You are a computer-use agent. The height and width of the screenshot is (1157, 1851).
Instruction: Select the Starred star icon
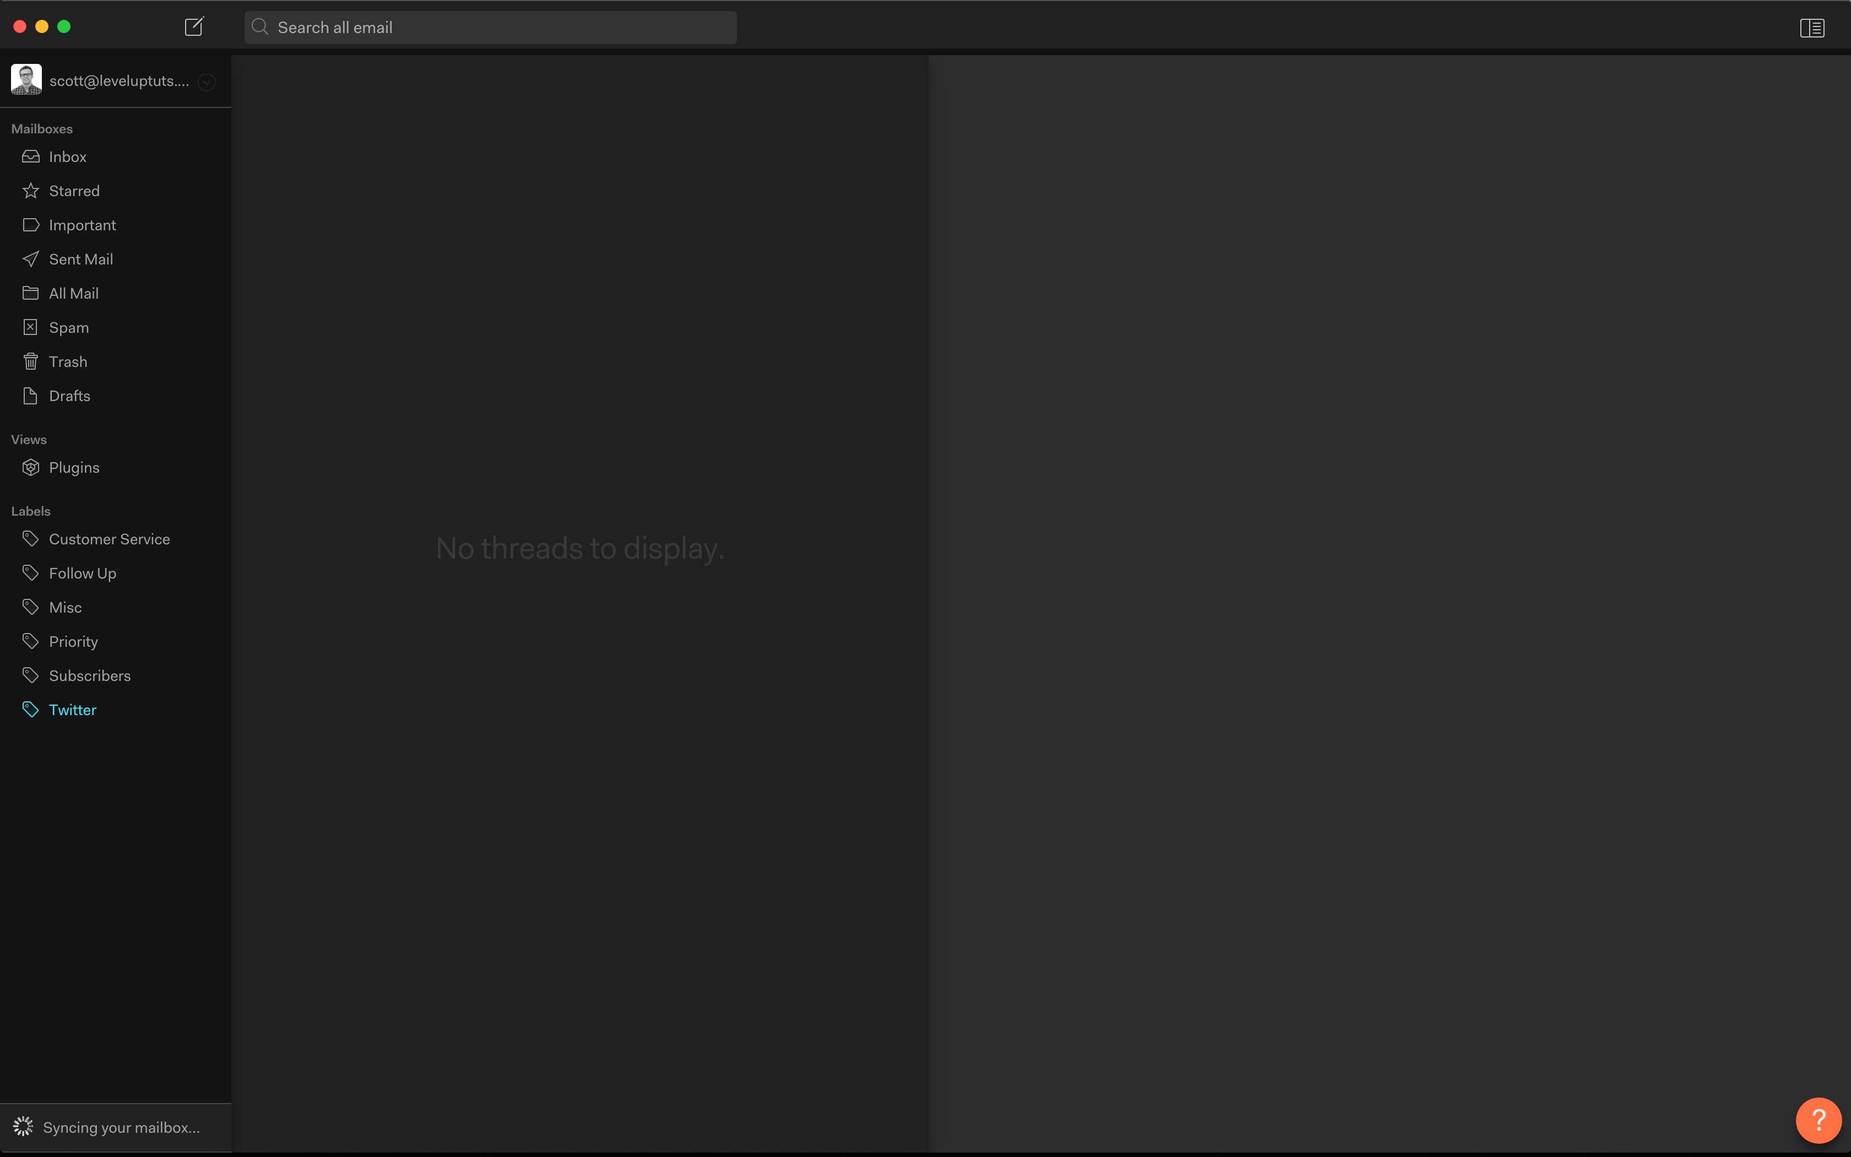coord(31,191)
